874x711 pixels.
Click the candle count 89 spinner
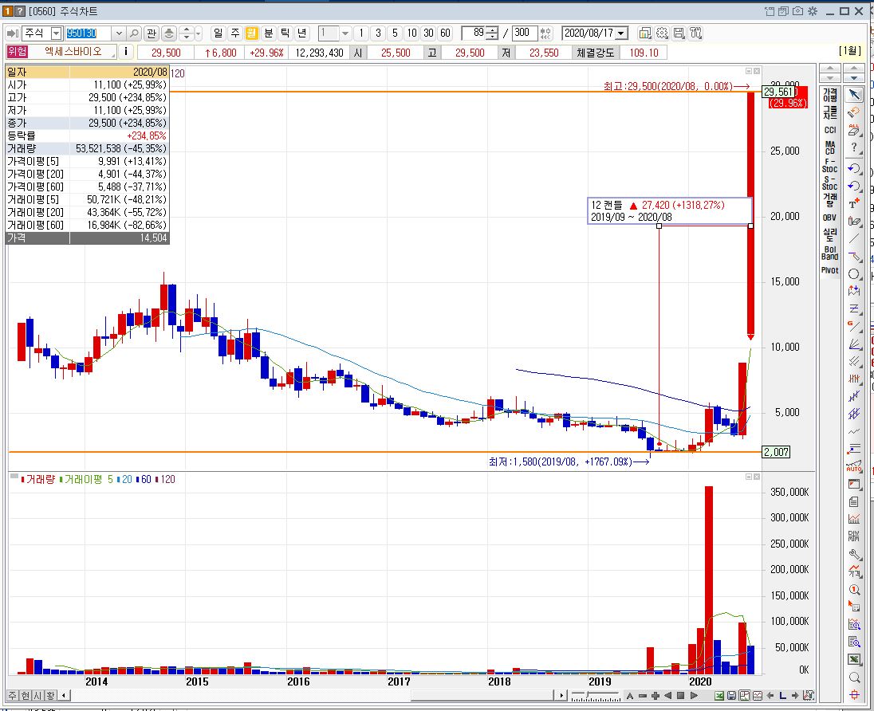pyautogui.click(x=491, y=33)
